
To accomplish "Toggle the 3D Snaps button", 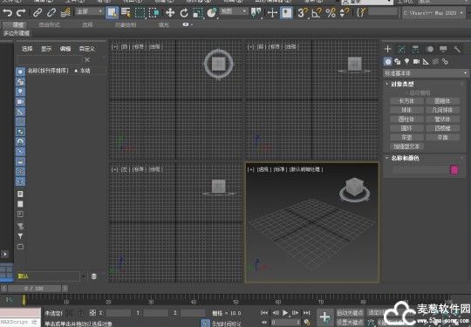I will pyautogui.click(x=302, y=13).
